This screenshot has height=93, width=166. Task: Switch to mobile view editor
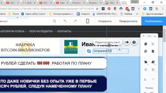coord(88,21)
